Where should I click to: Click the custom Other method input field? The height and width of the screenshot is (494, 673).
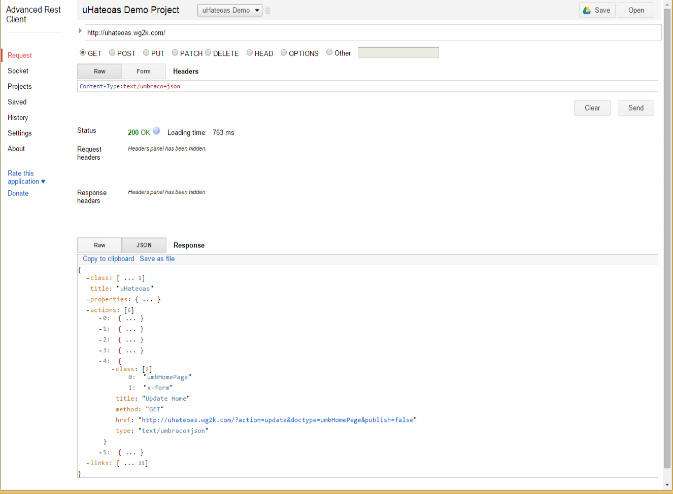coord(398,53)
